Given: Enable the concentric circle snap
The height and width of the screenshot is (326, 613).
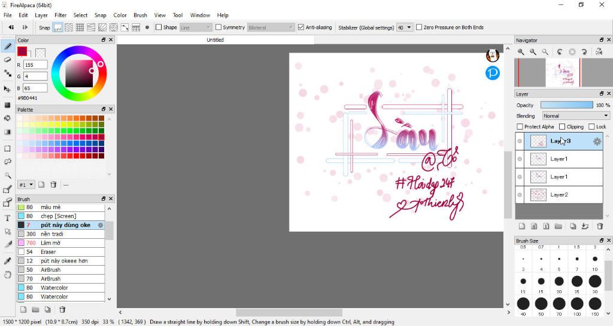Looking at the screenshot, I should pyautogui.click(x=113, y=27).
